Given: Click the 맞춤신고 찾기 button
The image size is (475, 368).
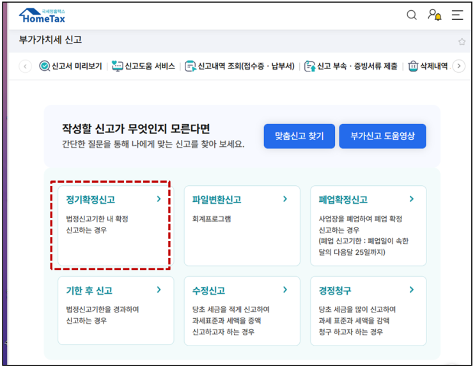Looking at the screenshot, I should (299, 136).
